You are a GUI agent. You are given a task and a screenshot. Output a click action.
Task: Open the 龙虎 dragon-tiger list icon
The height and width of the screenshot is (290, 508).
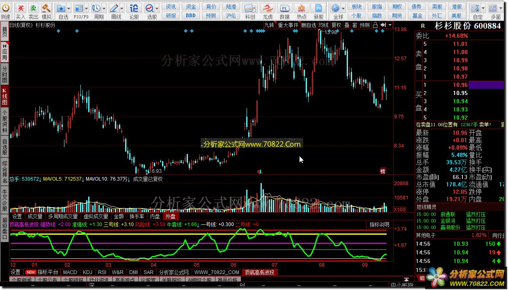268,8
